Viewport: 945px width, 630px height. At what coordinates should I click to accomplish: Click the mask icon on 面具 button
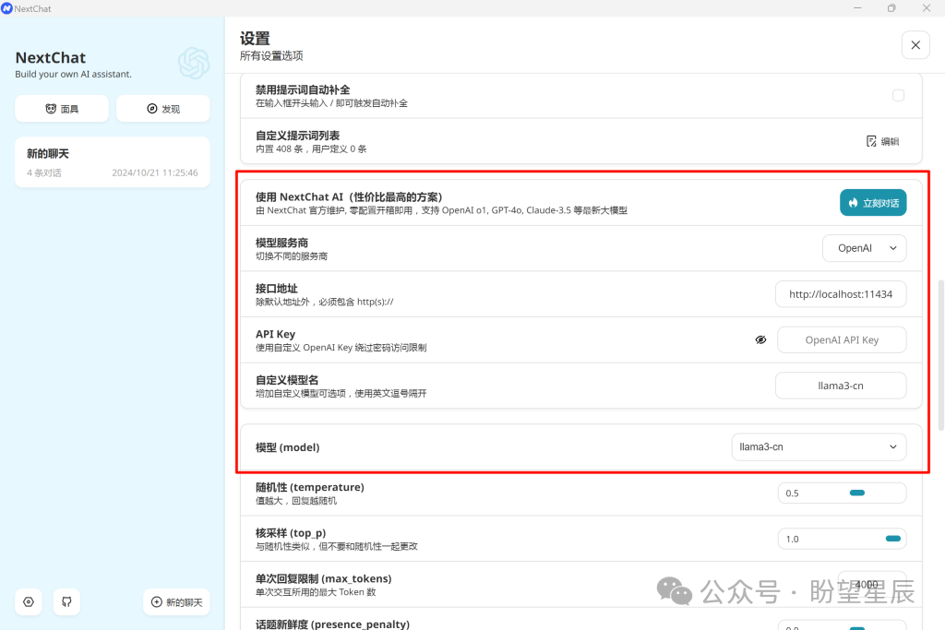tap(51, 109)
